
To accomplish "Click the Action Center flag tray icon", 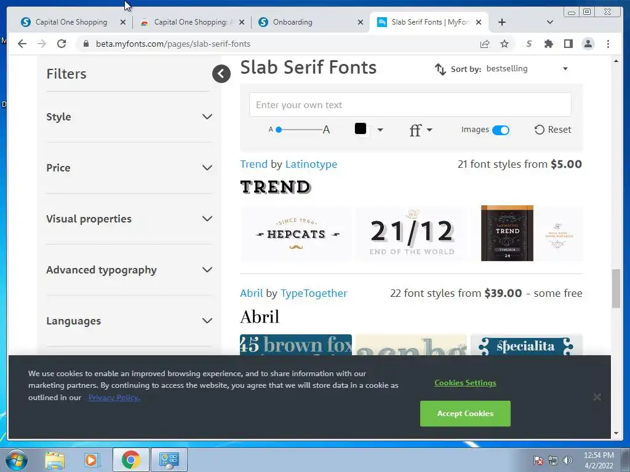I will (538, 460).
